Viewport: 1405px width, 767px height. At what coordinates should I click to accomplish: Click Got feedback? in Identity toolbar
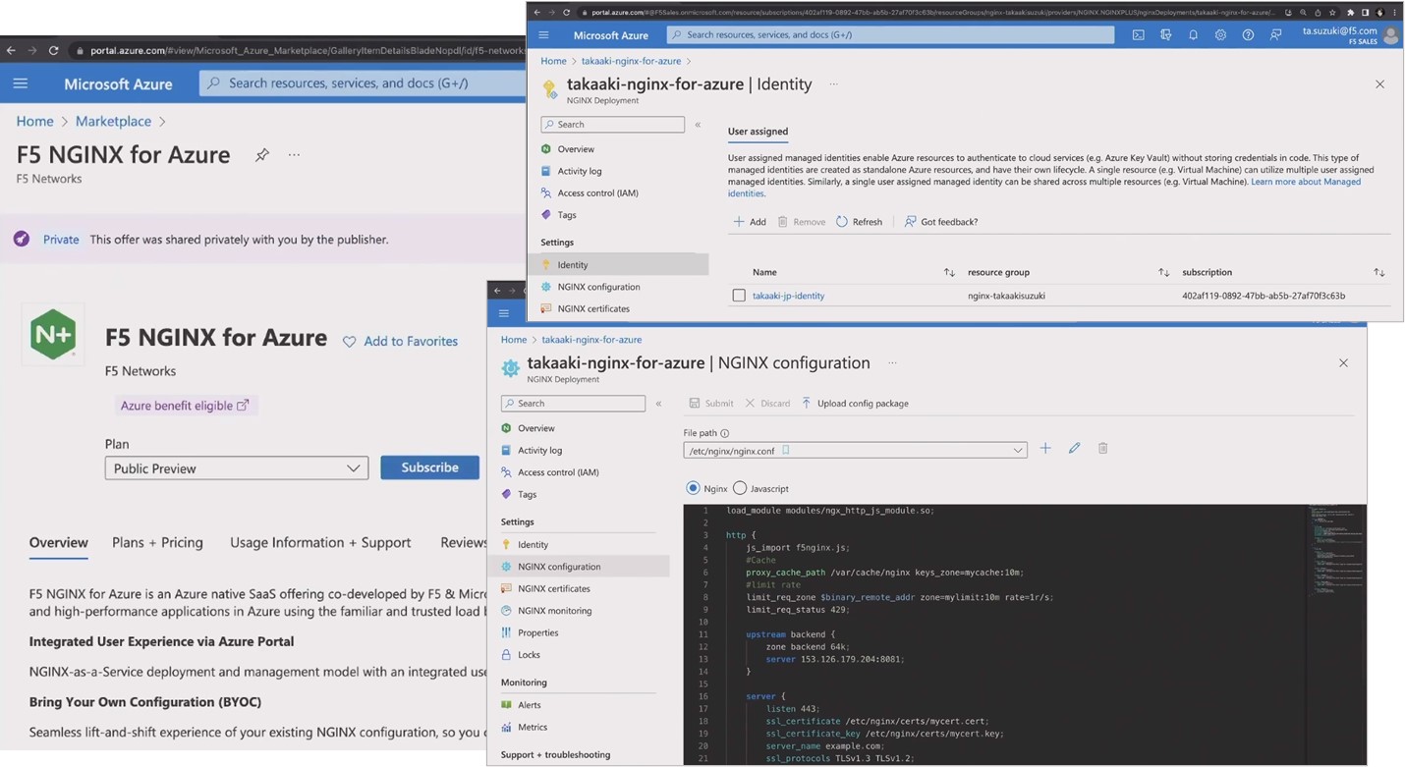click(940, 222)
